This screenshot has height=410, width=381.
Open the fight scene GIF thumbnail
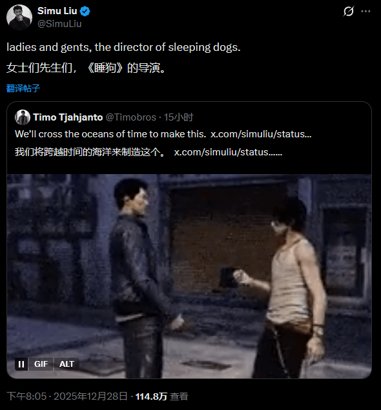[x=189, y=276]
